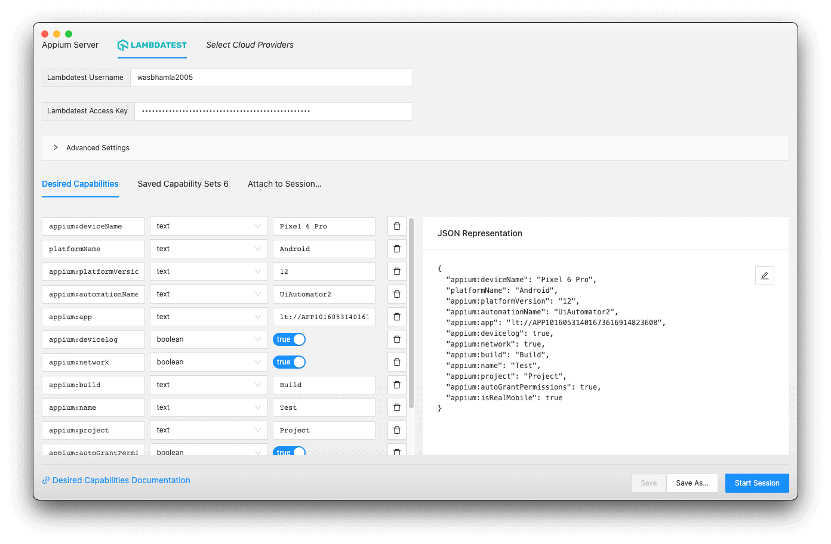Switch to the Saved Capability Sets tab
The width and height of the screenshot is (831, 544).
(183, 184)
